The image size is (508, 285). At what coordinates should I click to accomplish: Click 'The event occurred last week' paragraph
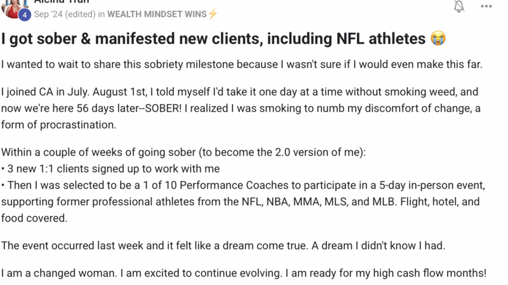(x=224, y=246)
